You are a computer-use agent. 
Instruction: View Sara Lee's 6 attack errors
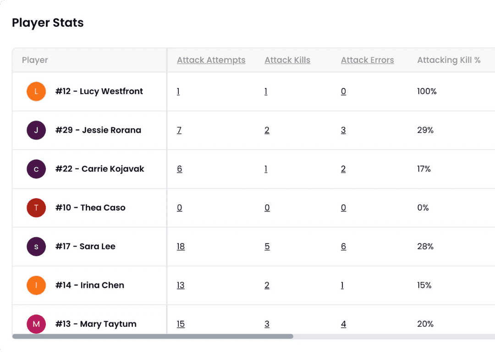pos(343,246)
